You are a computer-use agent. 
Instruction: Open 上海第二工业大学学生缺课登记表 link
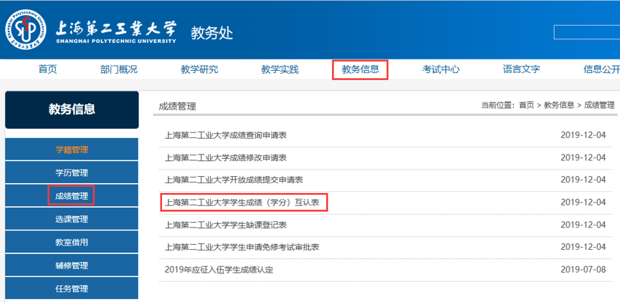click(x=225, y=225)
